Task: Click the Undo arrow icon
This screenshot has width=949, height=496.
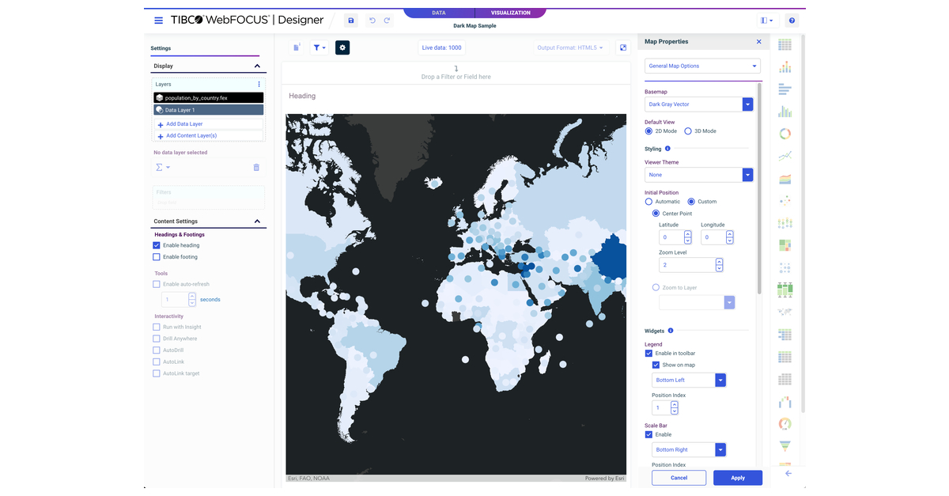Action: (372, 21)
